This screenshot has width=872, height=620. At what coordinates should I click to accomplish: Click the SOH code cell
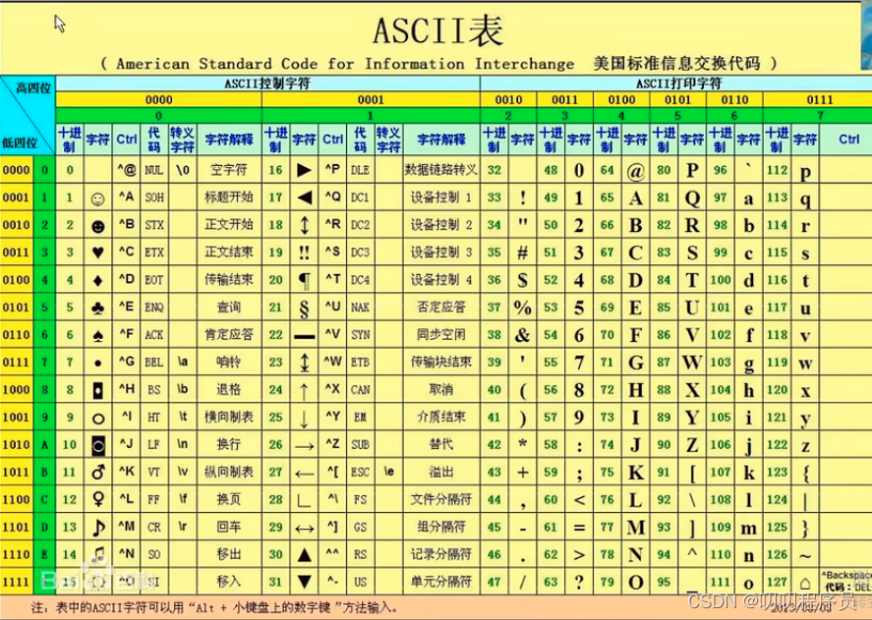pos(154,197)
